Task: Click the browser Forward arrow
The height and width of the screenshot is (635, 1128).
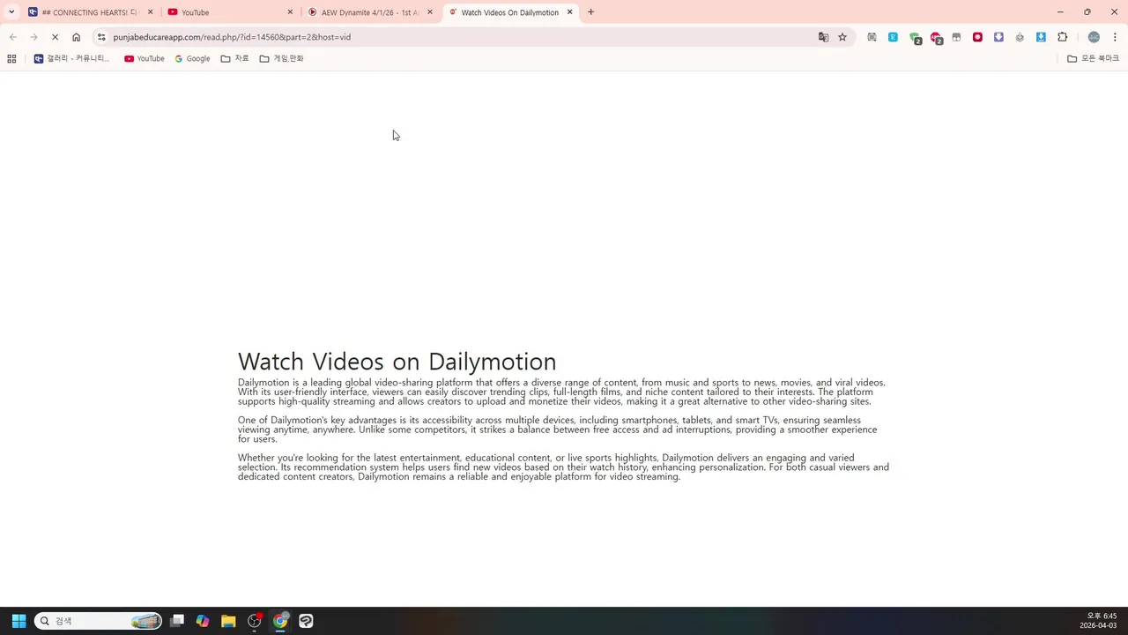Action: 33,37
